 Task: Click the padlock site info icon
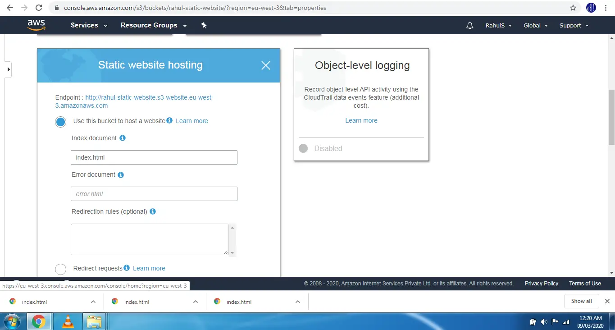pos(56,8)
